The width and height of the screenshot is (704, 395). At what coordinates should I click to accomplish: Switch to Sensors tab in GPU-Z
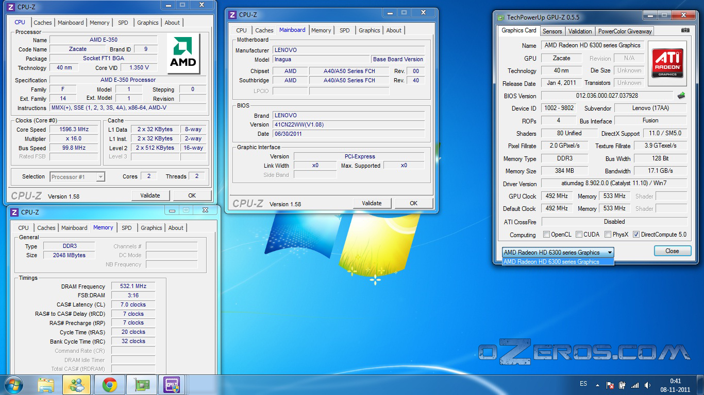click(x=552, y=31)
